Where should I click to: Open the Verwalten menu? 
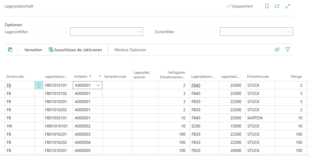(33, 50)
